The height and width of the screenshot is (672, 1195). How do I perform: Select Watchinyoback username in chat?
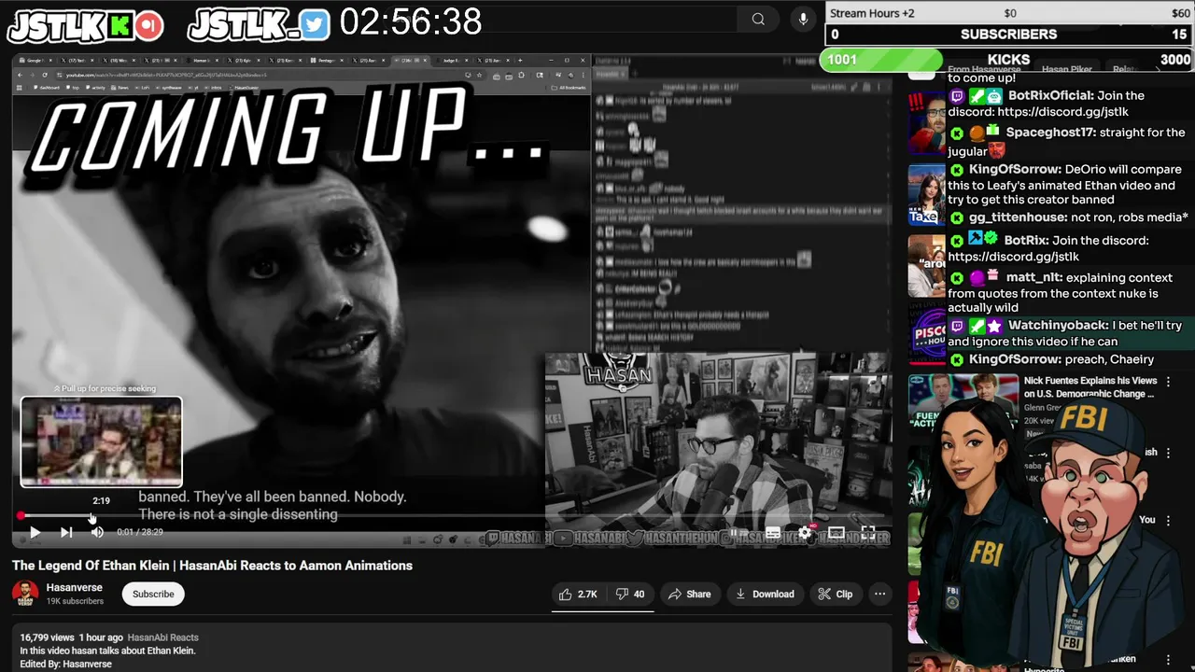click(1058, 326)
